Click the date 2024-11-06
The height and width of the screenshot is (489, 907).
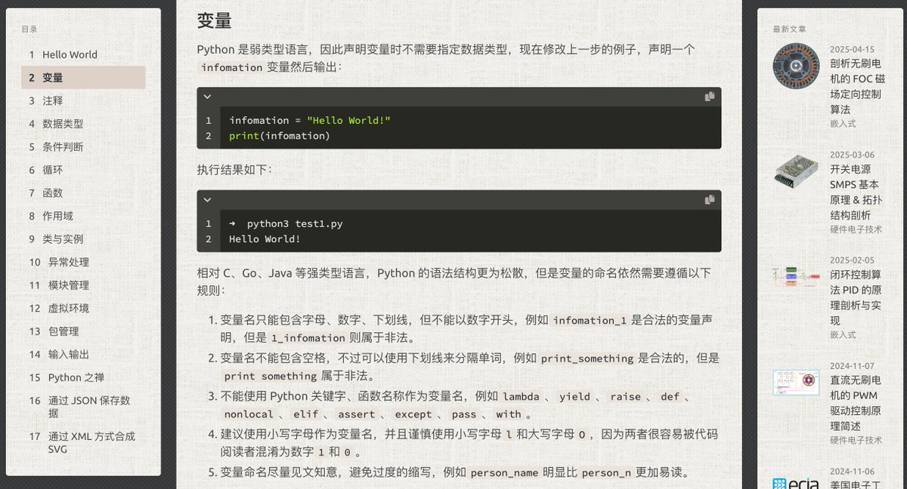pos(852,472)
